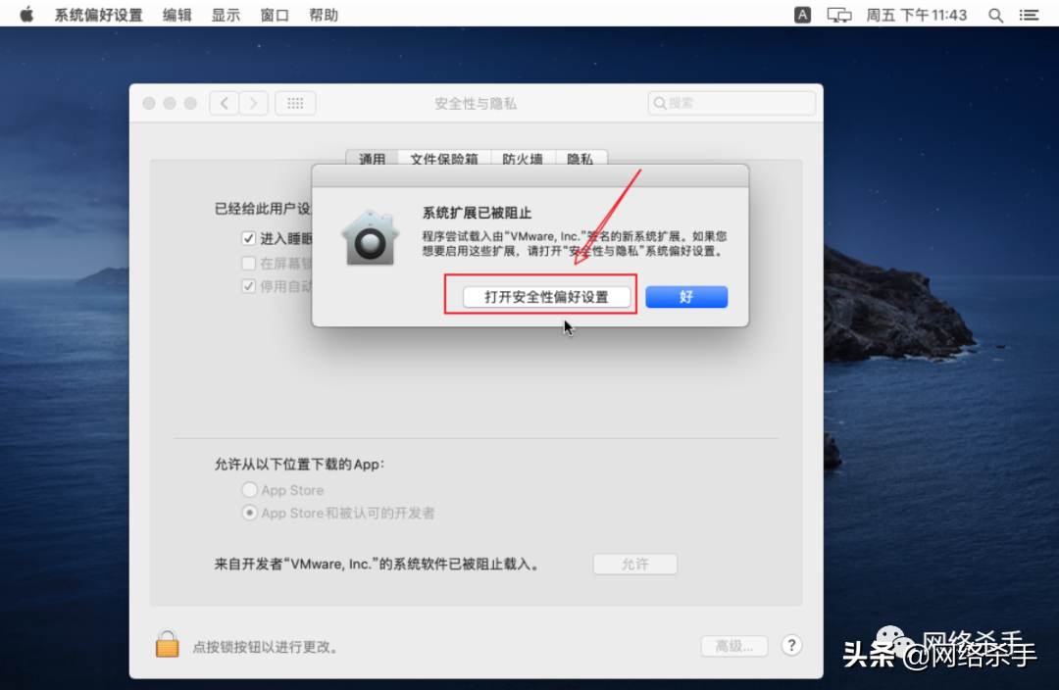This screenshot has width=1059, height=690.
Task: Click the 系统扩展已被阻止 heading
Action: (477, 213)
